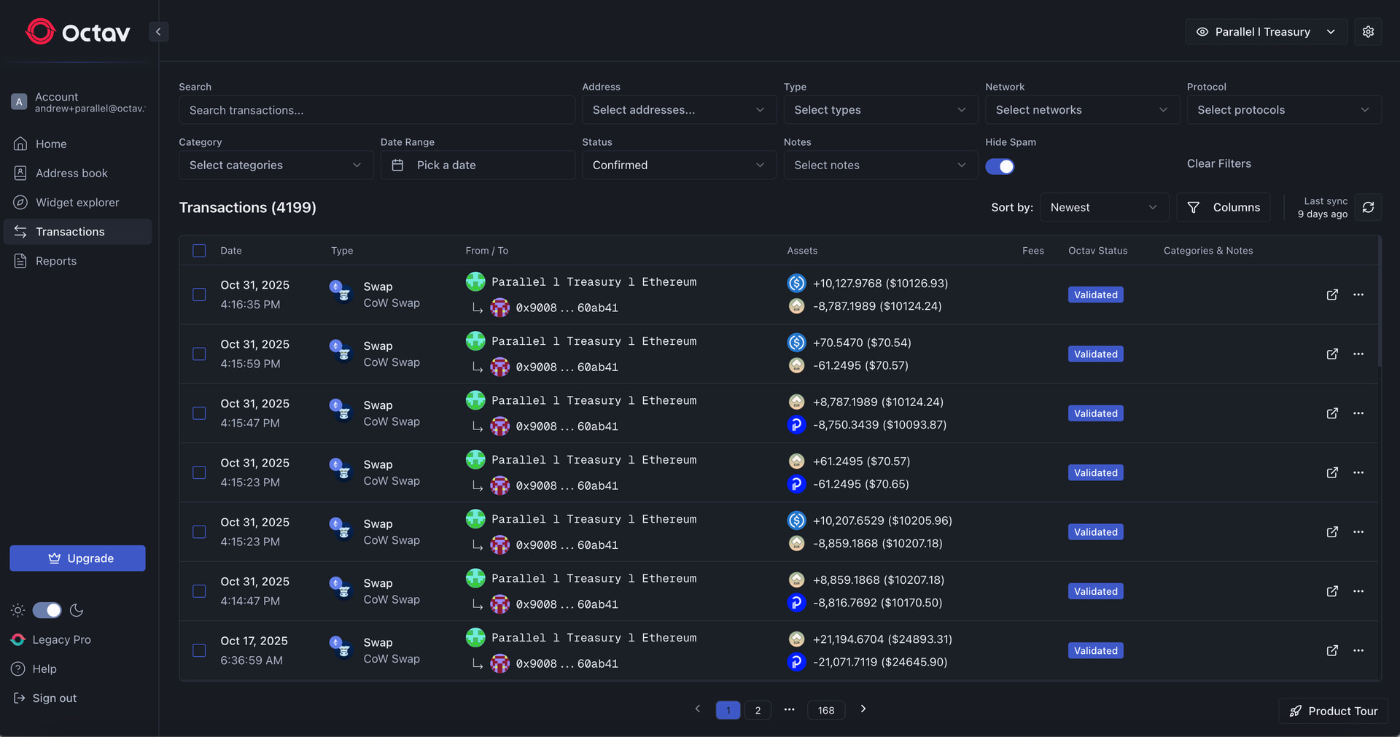This screenshot has height=737, width=1400.
Task: Toggle the light/dark theme switch
Action: pos(47,610)
